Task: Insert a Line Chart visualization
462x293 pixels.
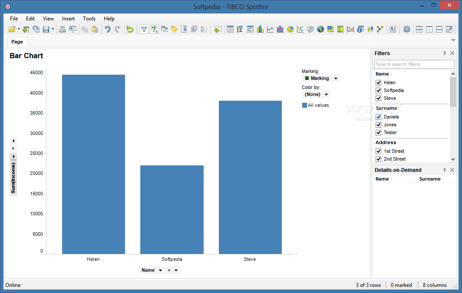Action: click(270, 29)
